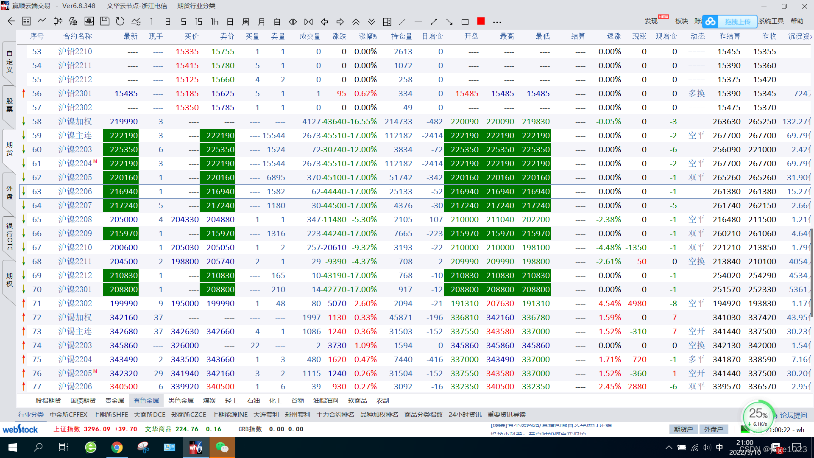Open the 发现 menu

click(x=651, y=21)
